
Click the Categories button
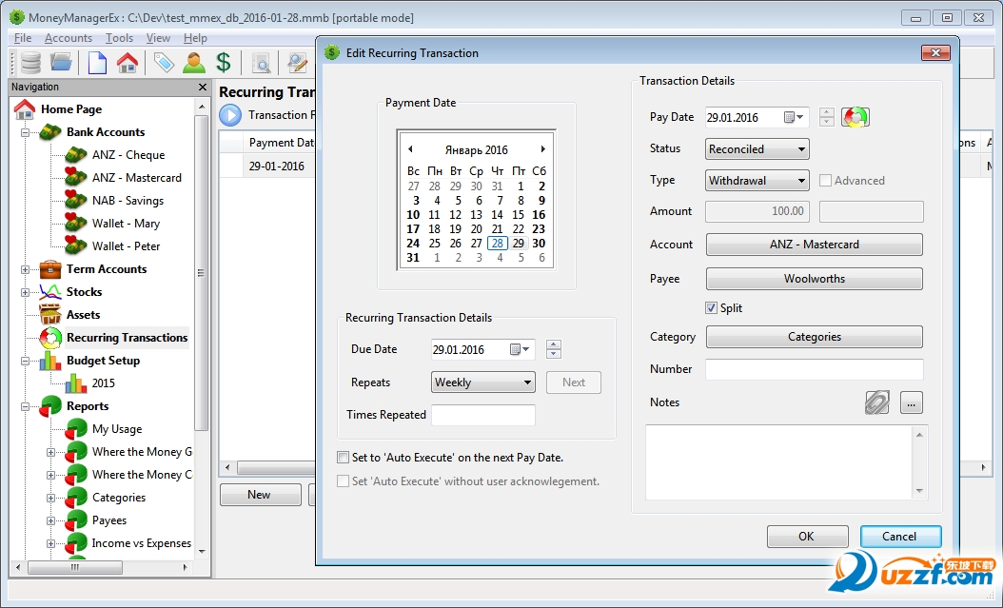click(815, 337)
